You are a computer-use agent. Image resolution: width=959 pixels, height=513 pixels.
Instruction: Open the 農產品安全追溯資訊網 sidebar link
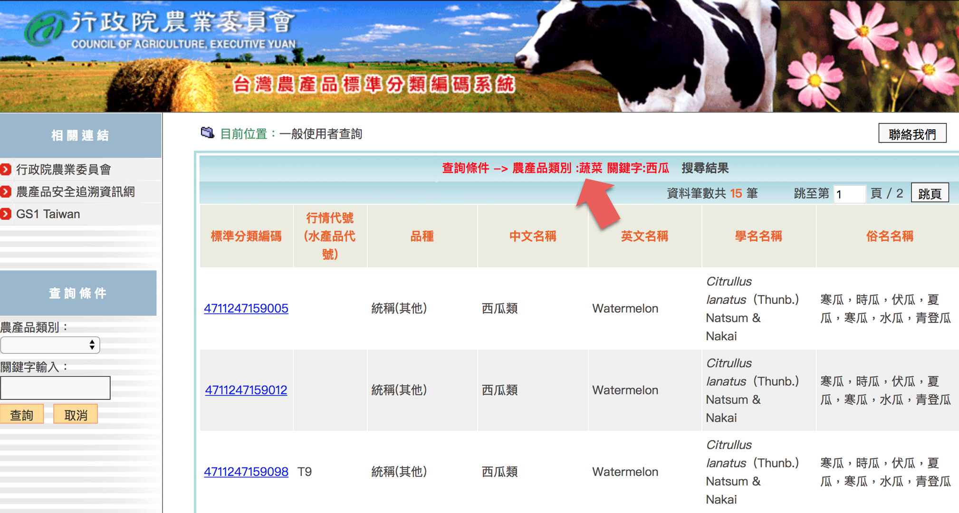click(76, 192)
